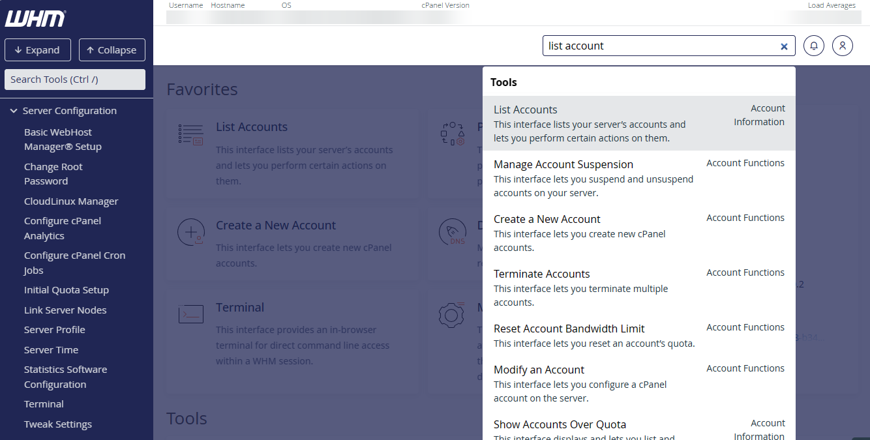Click the cPanel Version header label
870x440 pixels.
[x=445, y=5]
